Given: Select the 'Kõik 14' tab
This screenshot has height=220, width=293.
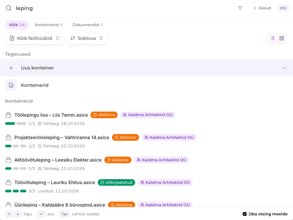Looking at the screenshot, I should coord(17,25).
